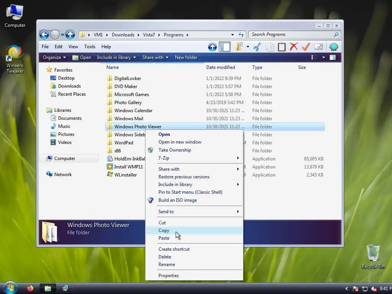Click the Firefox taskbar icon

[x=30, y=289]
